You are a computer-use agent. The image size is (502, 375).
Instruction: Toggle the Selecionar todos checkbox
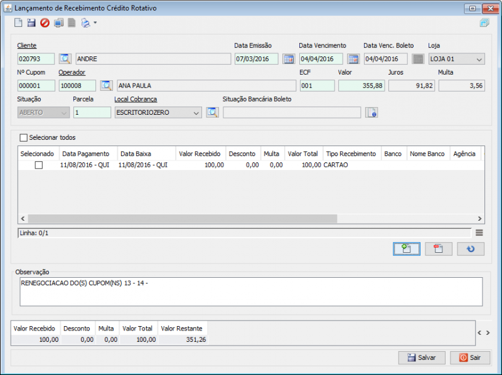pos(23,138)
